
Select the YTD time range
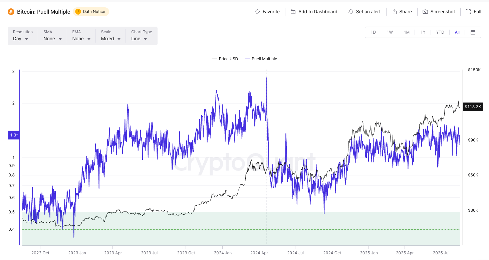click(x=440, y=32)
